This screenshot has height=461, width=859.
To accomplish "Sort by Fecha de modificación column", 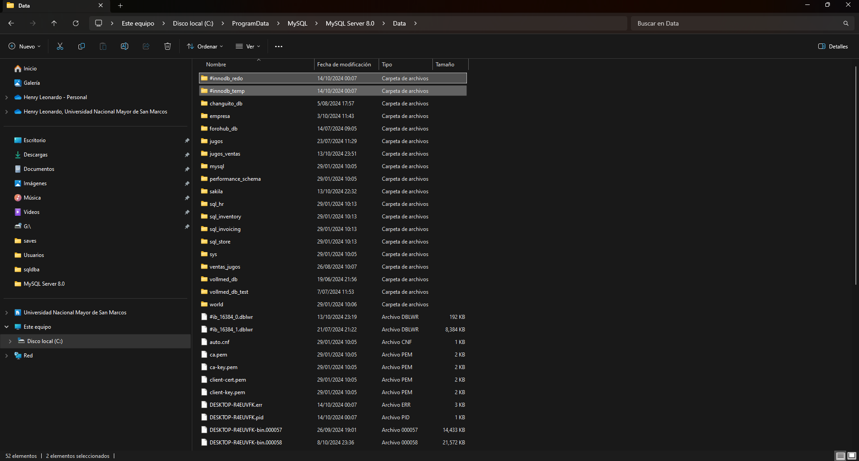I will pos(346,65).
